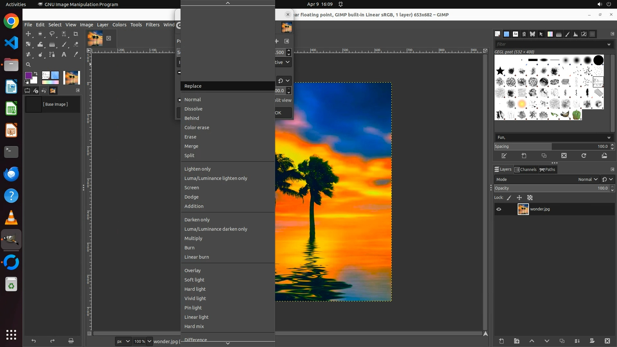Toggle visibility of wonder.jpg layer
The height and width of the screenshot is (347, 617).
[x=499, y=209]
